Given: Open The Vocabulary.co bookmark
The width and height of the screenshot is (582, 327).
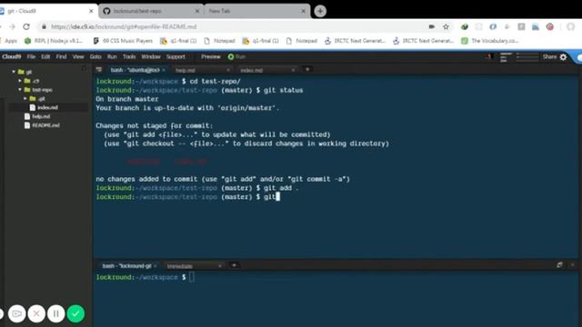Looking at the screenshot, I should point(490,41).
